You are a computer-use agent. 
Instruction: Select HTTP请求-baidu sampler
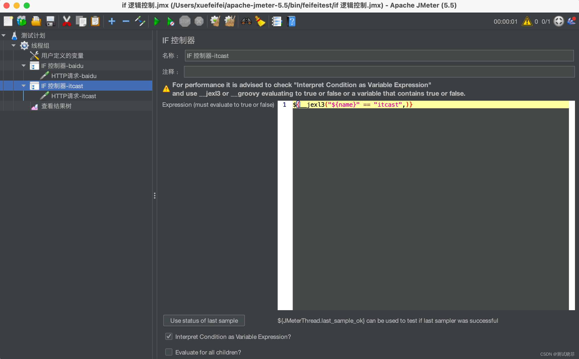(x=74, y=76)
